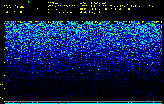
Task: Click the 0.7 kHz axis label
Action: (x=2, y=86)
